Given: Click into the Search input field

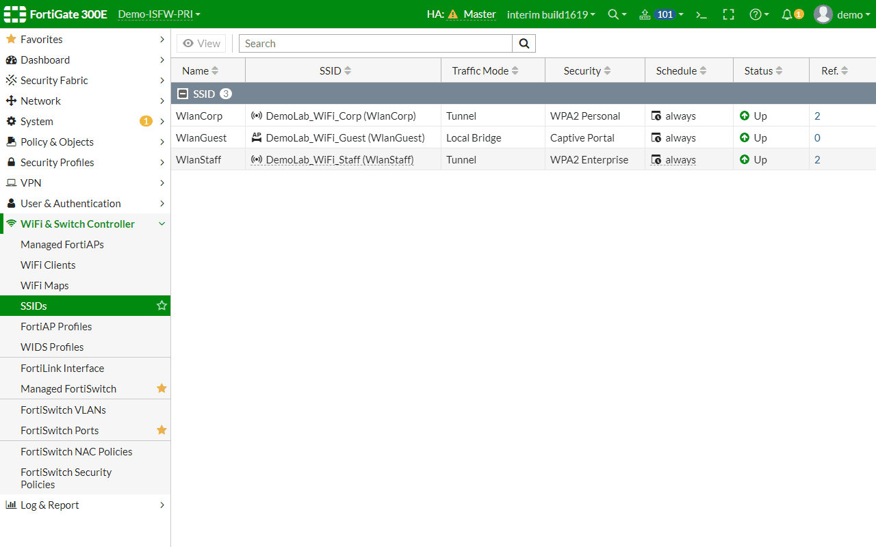Looking at the screenshot, I should (376, 44).
